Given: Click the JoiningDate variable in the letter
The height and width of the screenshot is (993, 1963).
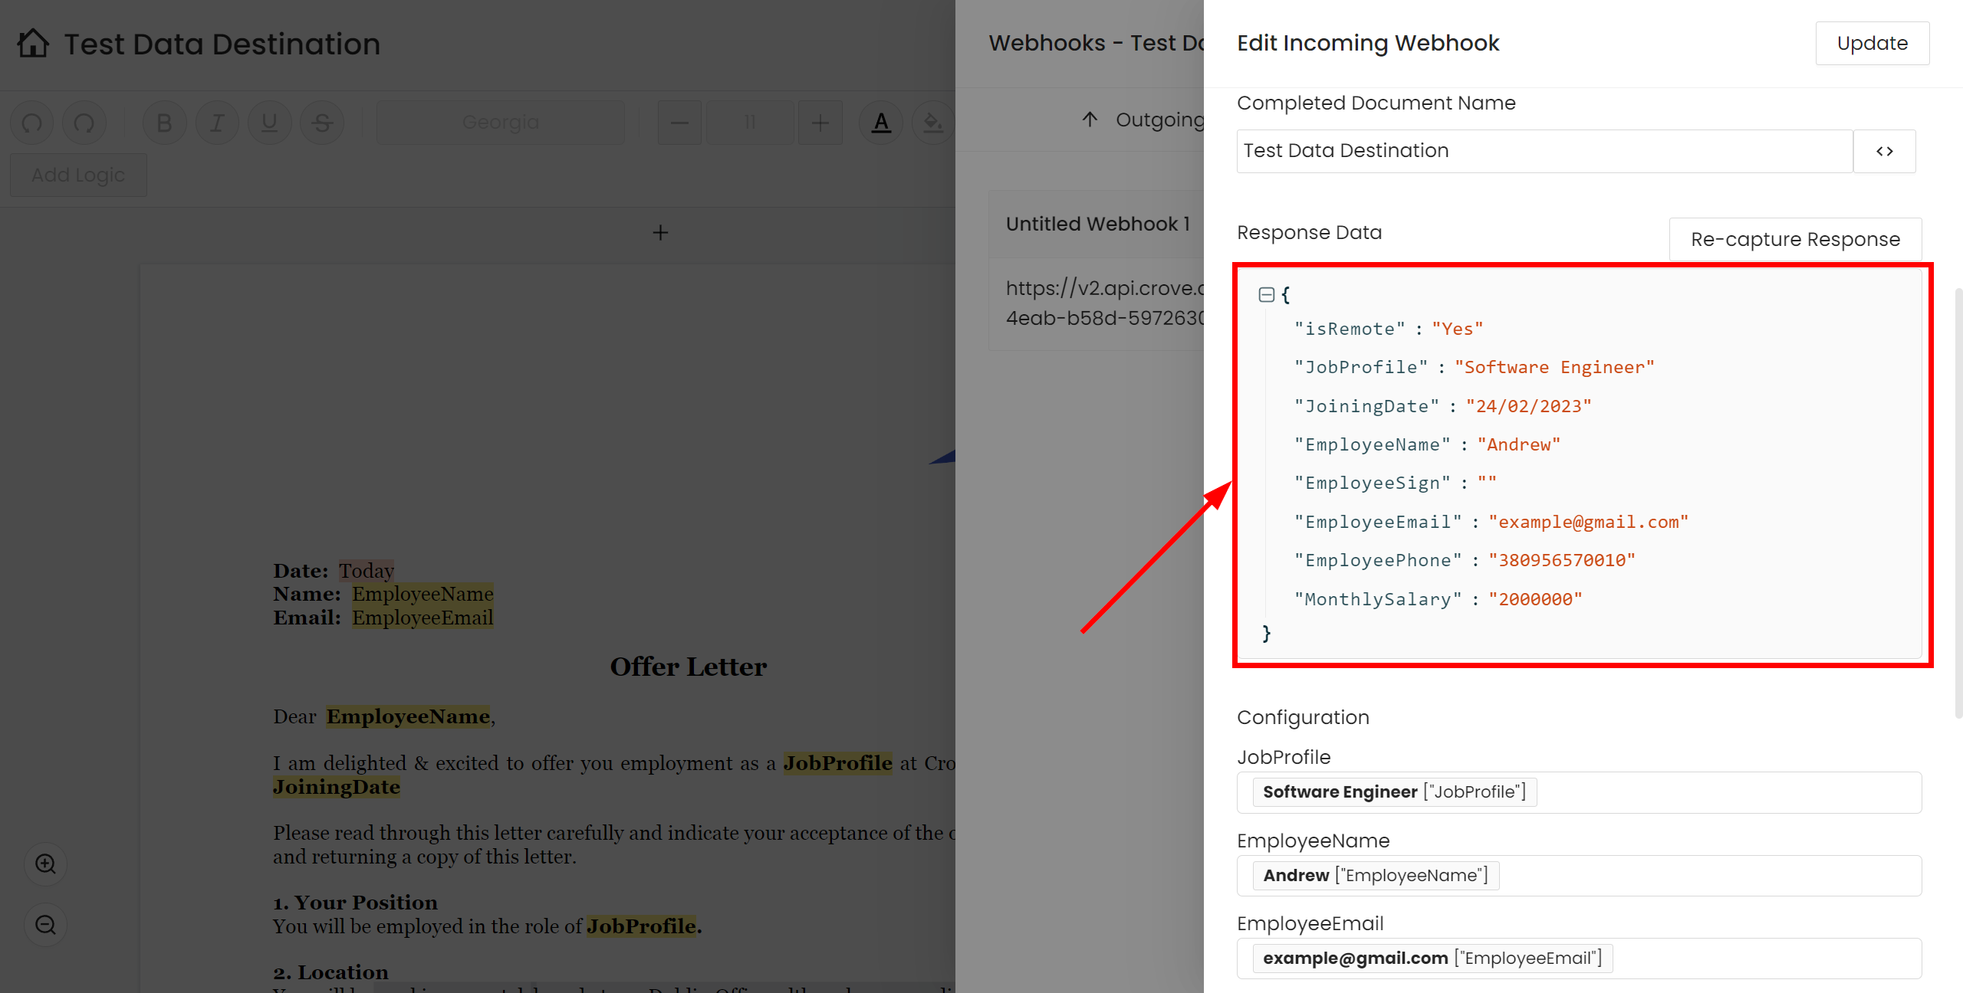Looking at the screenshot, I should (x=337, y=787).
